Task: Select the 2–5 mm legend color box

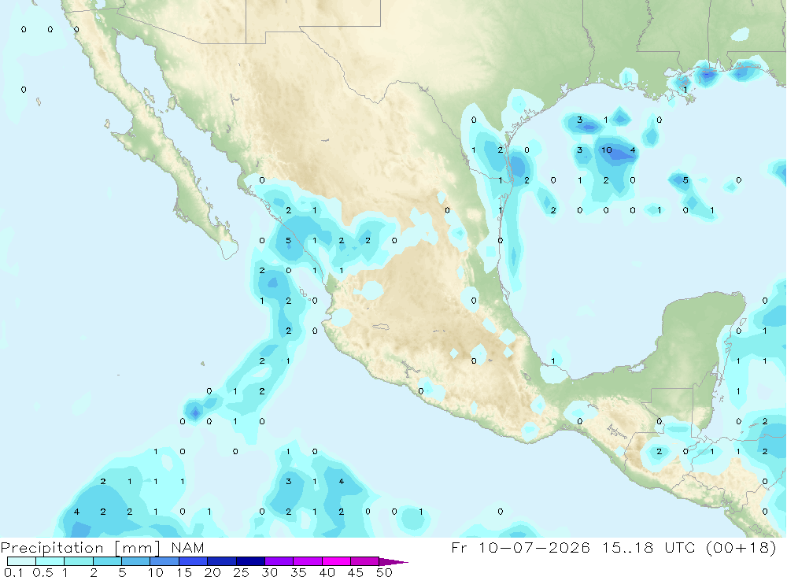Action: (x=107, y=561)
